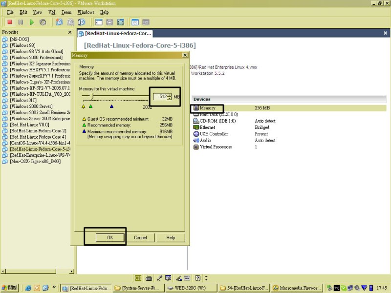Select the Ethernet device entry
The image size is (391, 293).
[204, 127]
